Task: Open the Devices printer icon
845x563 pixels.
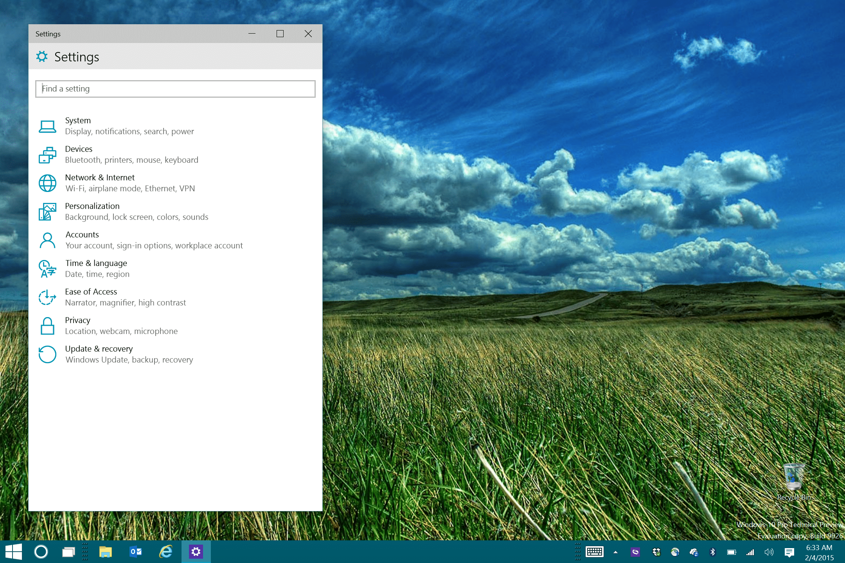Action: tap(47, 155)
